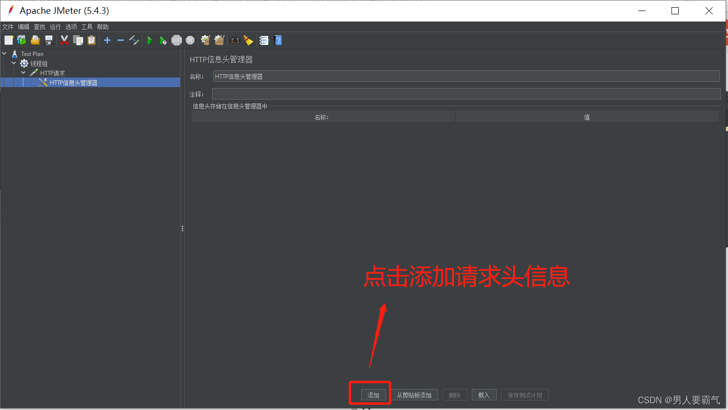Shut down test with gray X icon

[190, 40]
